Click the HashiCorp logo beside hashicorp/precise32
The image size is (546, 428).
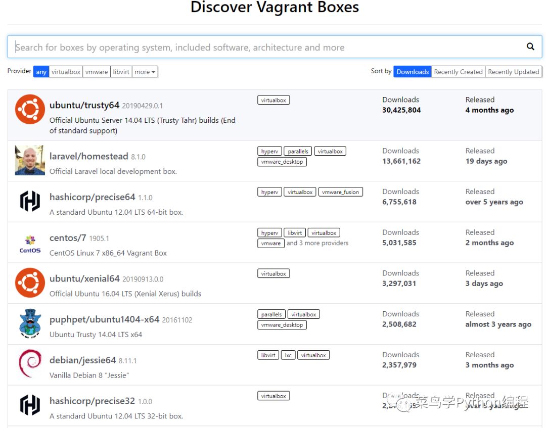(30, 405)
